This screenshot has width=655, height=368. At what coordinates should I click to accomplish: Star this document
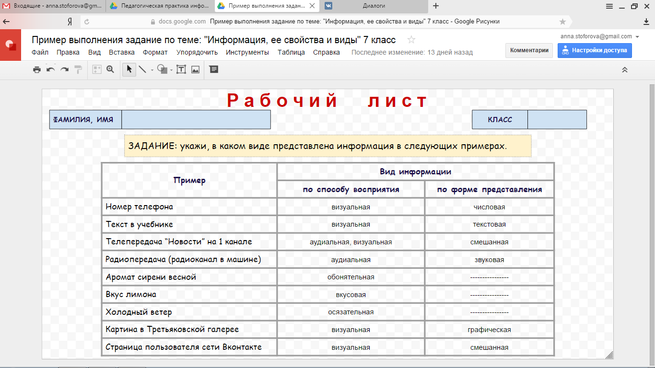[411, 40]
